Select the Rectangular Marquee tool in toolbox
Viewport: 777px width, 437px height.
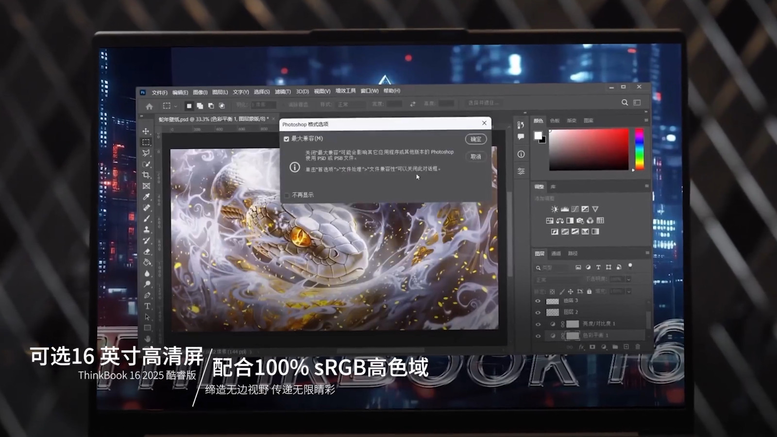(x=146, y=142)
